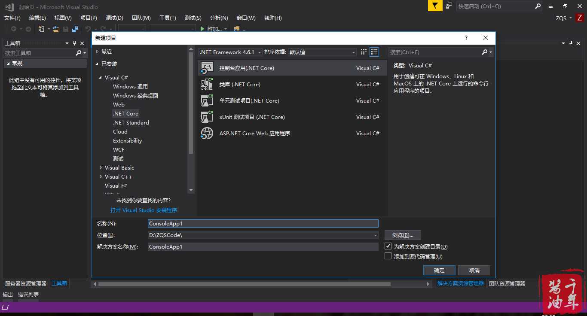Select .NET Standard in the category tree
Image resolution: width=587 pixels, height=316 pixels.
point(131,123)
